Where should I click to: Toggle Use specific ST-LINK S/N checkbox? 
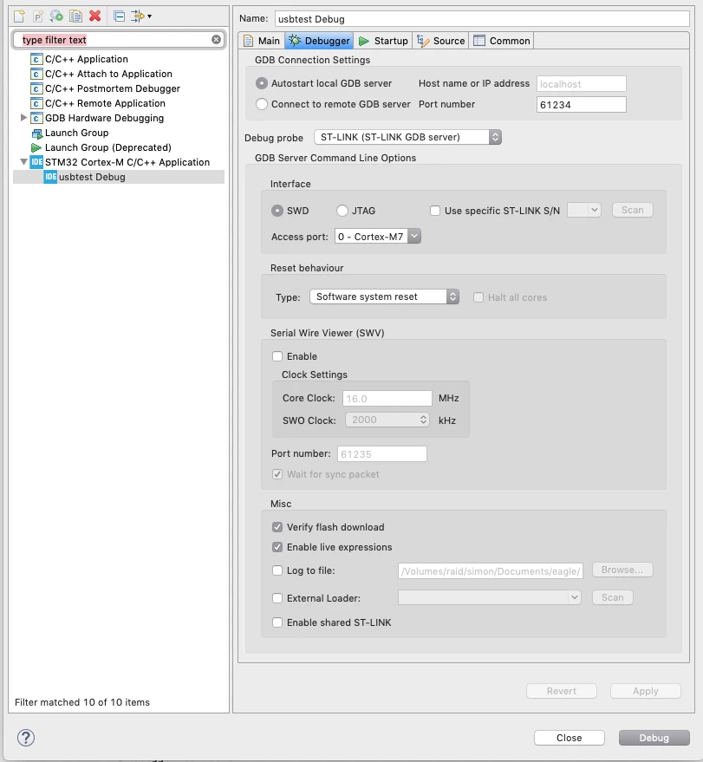[435, 211]
